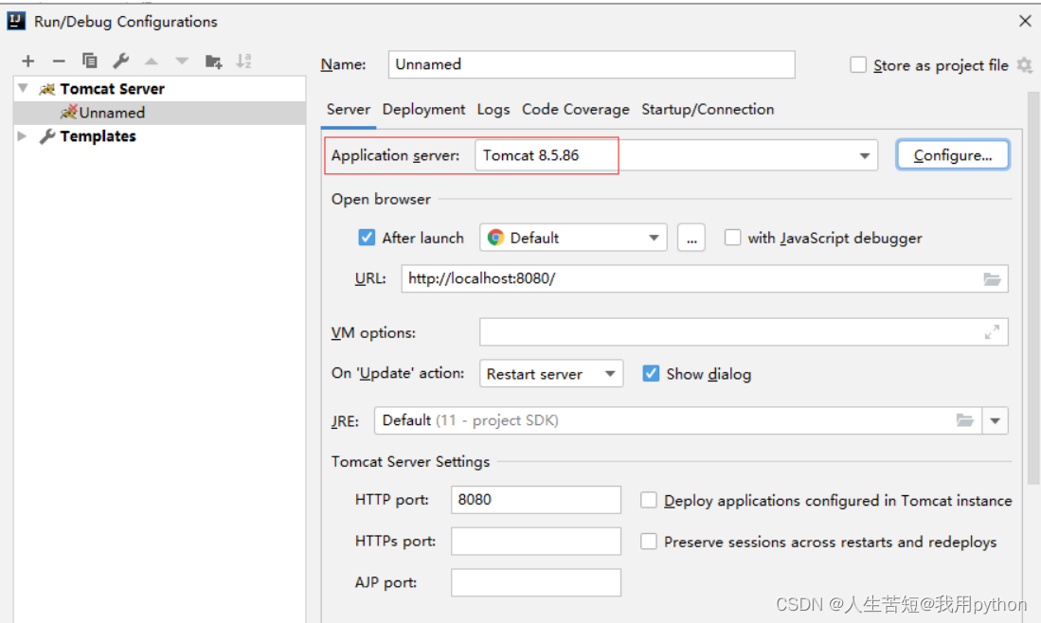Add a new configuration with plus icon
Image resolution: width=1041 pixels, height=623 pixels.
click(27, 61)
